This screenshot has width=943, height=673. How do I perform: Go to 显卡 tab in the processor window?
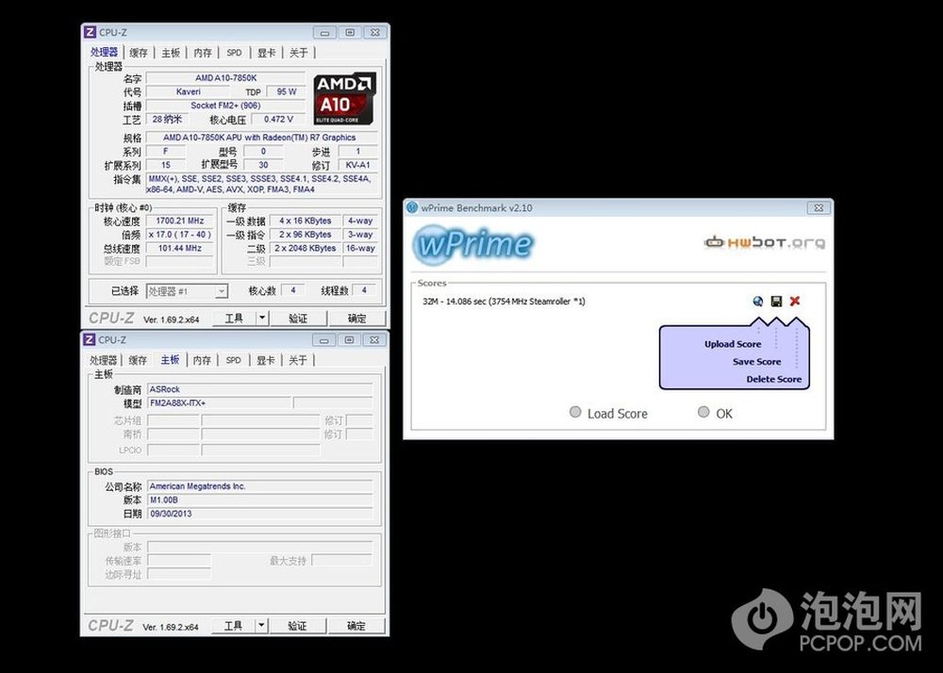click(267, 53)
